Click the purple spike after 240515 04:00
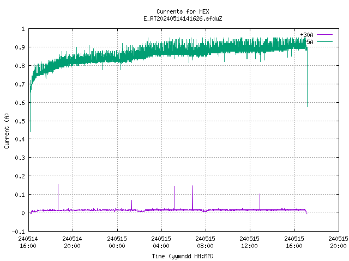The height and width of the screenshot is (261, 349). (x=174, y=198)
